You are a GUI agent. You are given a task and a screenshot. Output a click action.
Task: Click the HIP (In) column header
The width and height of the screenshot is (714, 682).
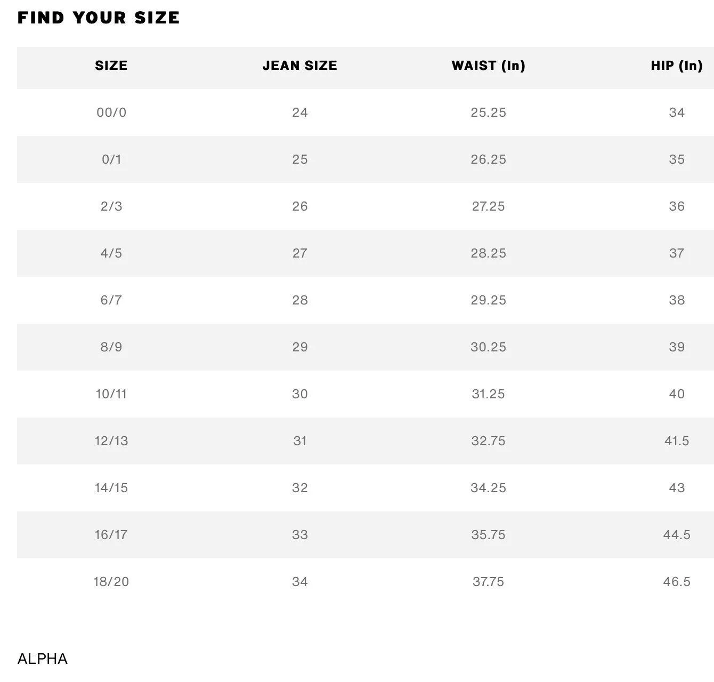click(x=676, y=66)
